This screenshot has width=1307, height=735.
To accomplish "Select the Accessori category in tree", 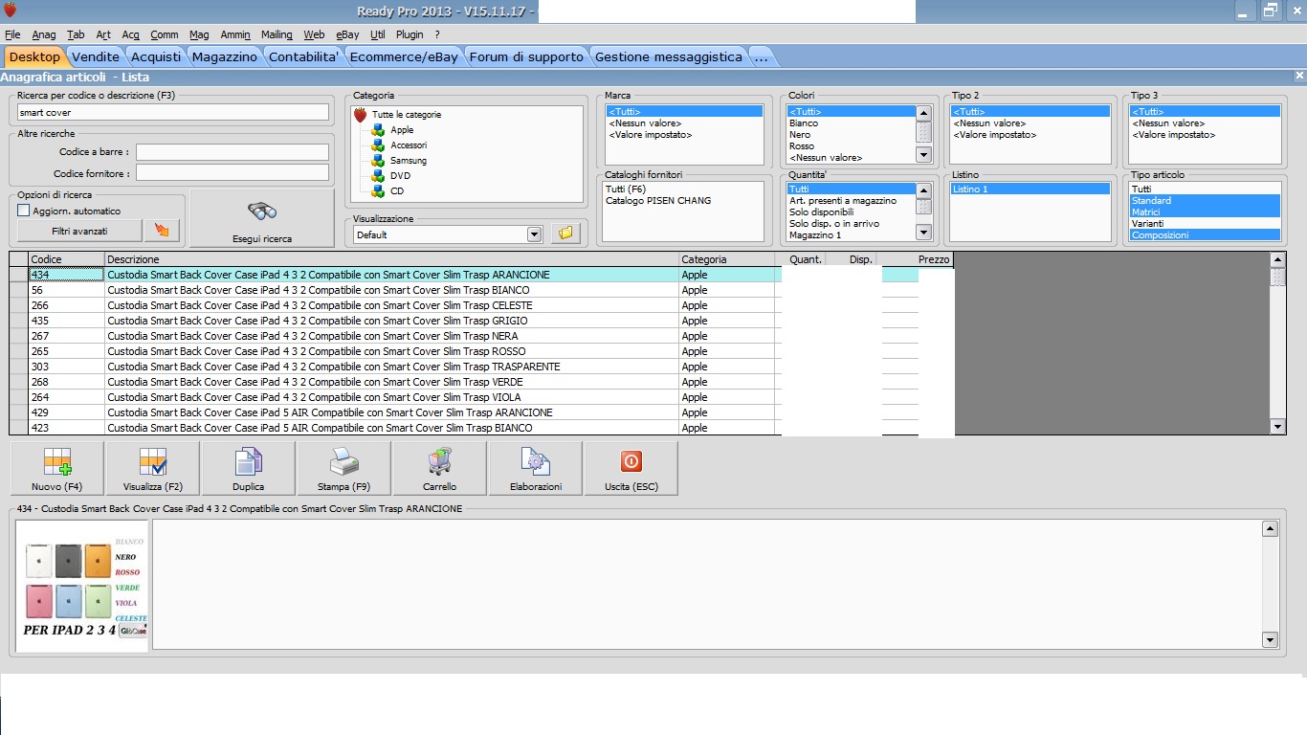I will coord(408,145).
